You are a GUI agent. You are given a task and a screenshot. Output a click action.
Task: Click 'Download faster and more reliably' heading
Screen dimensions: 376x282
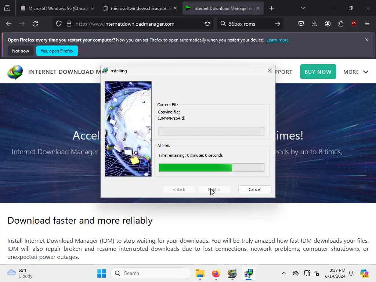coord(80,220)
